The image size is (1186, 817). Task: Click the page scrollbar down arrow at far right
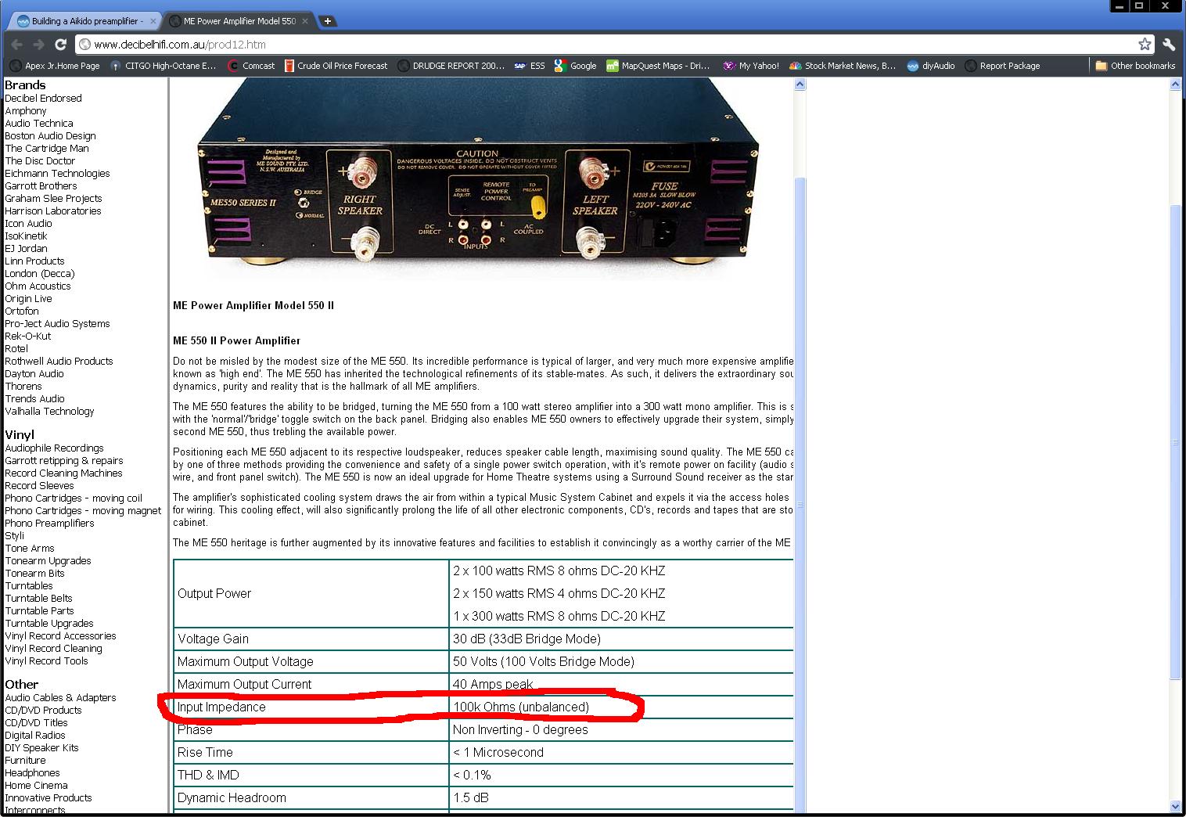[1175, 806]
